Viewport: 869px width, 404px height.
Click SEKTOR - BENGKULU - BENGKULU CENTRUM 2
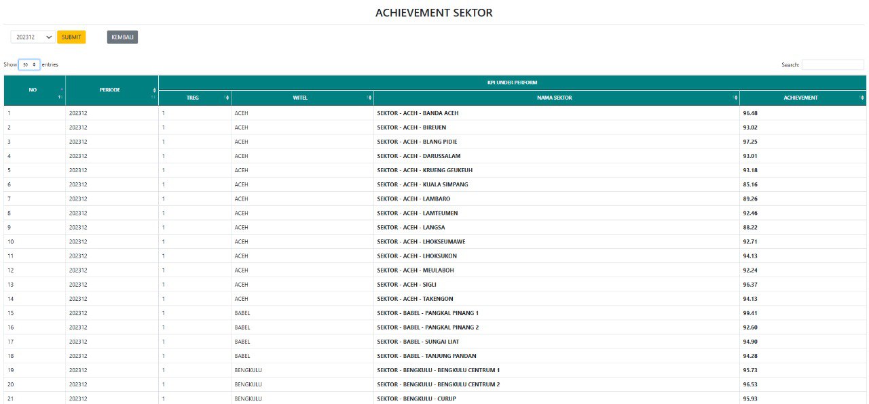pyautogui.click(x=438, y=384)
